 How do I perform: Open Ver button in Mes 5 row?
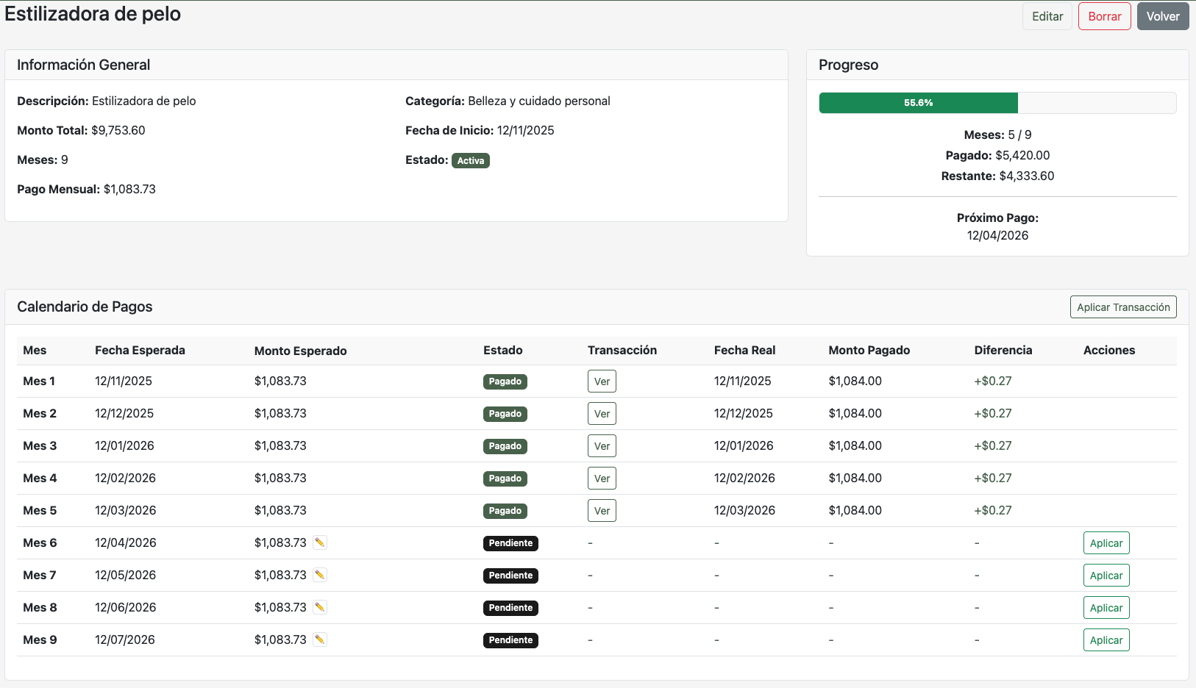point(602,511)
